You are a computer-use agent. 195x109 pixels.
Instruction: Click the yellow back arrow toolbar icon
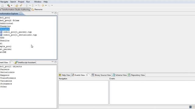[43, 5]
